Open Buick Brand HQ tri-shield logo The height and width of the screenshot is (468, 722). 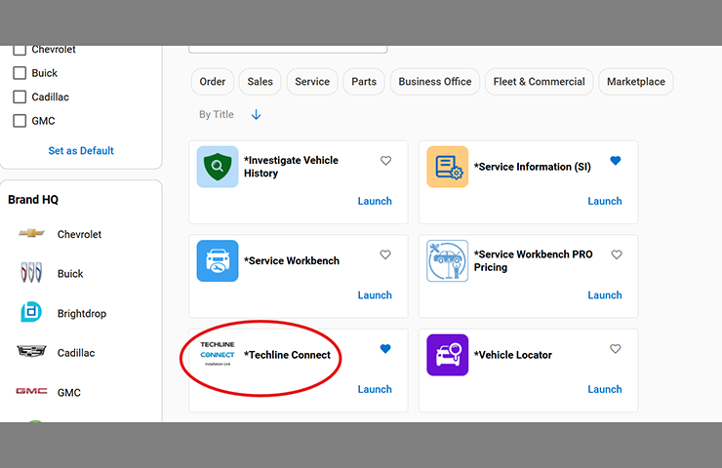[x=31, y=272]
